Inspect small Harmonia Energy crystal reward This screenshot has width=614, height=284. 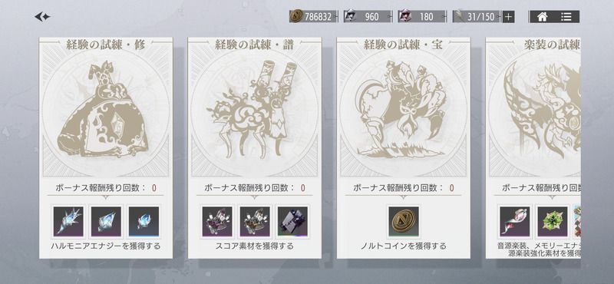(144, 222)
